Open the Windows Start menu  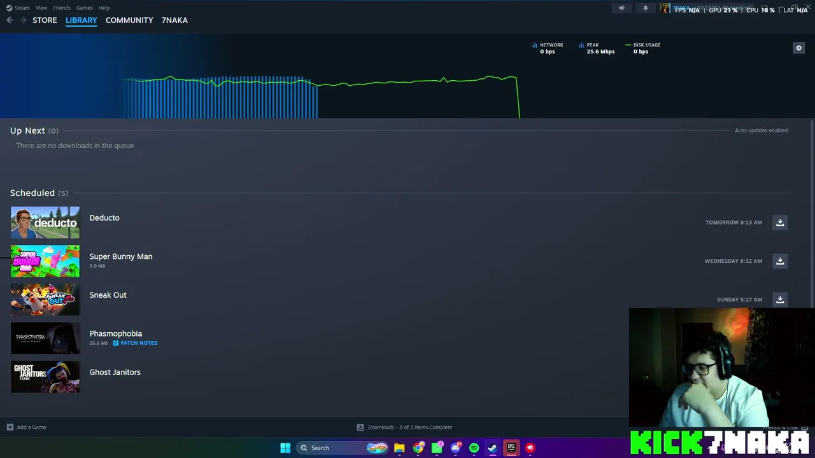coord(285,448)
